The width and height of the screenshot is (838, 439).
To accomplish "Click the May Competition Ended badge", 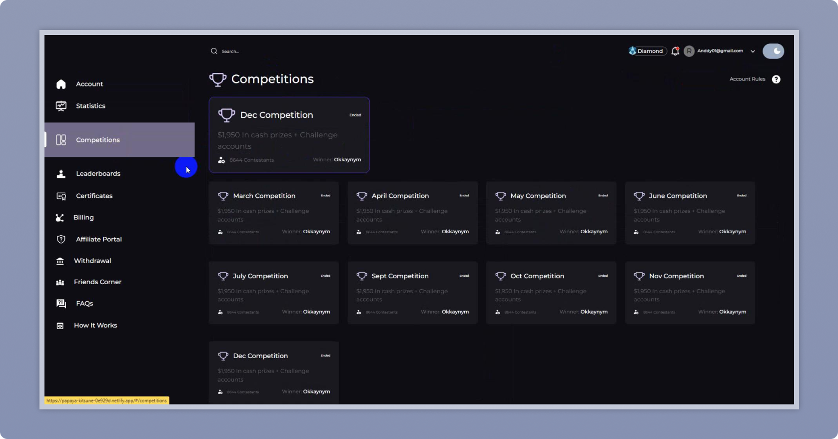I will pos(603,196).
